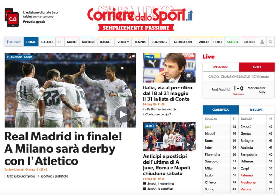Open the Calcio menu item

[47, 42]
